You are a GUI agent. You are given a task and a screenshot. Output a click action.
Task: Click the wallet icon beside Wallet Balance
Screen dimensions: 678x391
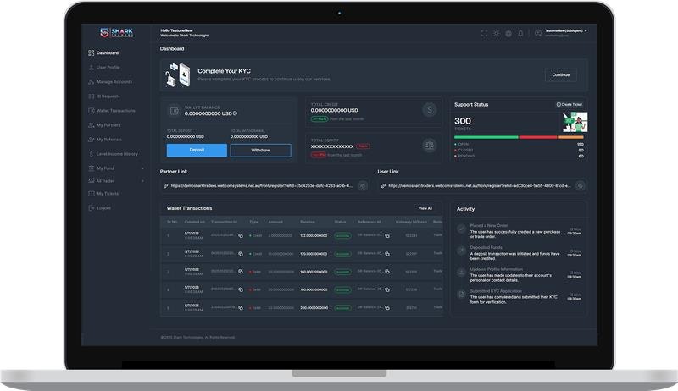click(x=175, y=111)
